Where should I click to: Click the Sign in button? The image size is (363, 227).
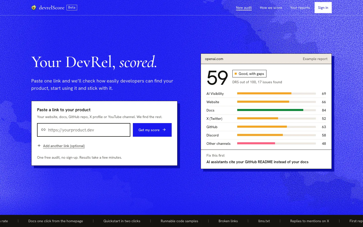click(323, 8)
